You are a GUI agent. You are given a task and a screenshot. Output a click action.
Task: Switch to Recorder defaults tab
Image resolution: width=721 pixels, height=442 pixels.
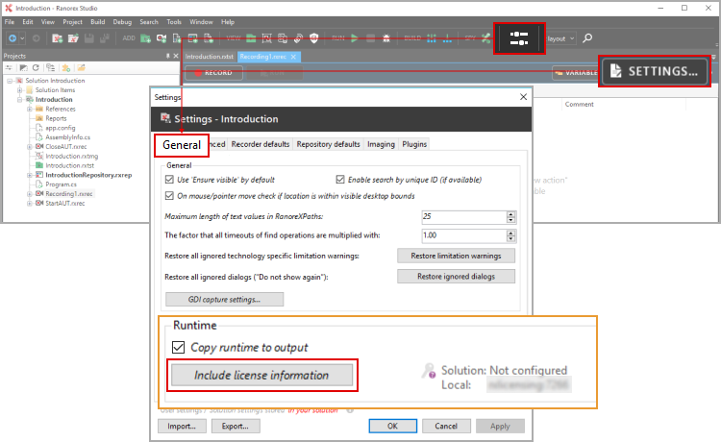point(261,144)
